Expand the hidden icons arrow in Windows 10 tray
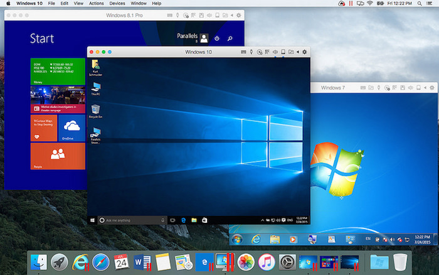The image size is (439, 275). 262,220
